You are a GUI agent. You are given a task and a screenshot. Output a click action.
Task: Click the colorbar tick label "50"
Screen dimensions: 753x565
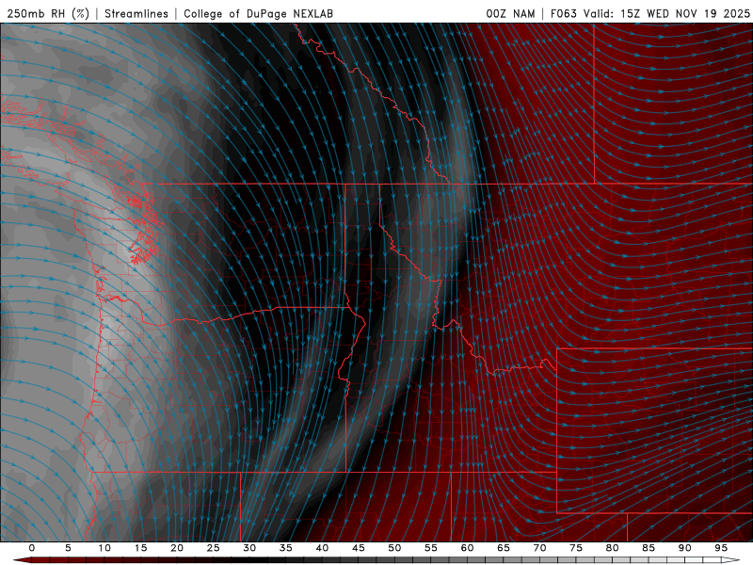coord(394,548)
